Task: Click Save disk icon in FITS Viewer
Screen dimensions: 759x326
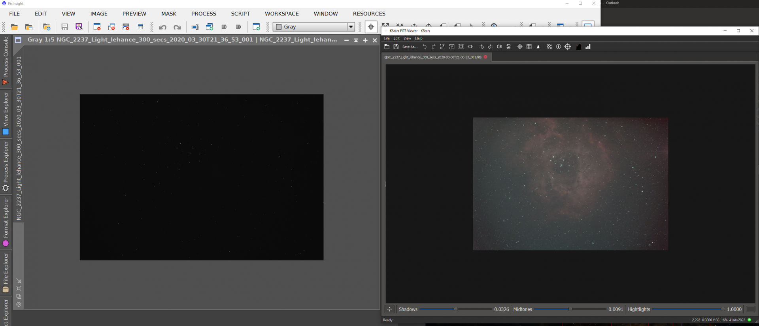Action: click(x=396, y=47)
